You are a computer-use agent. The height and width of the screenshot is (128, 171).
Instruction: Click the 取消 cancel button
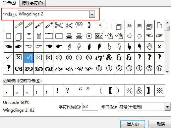[160, 124]
